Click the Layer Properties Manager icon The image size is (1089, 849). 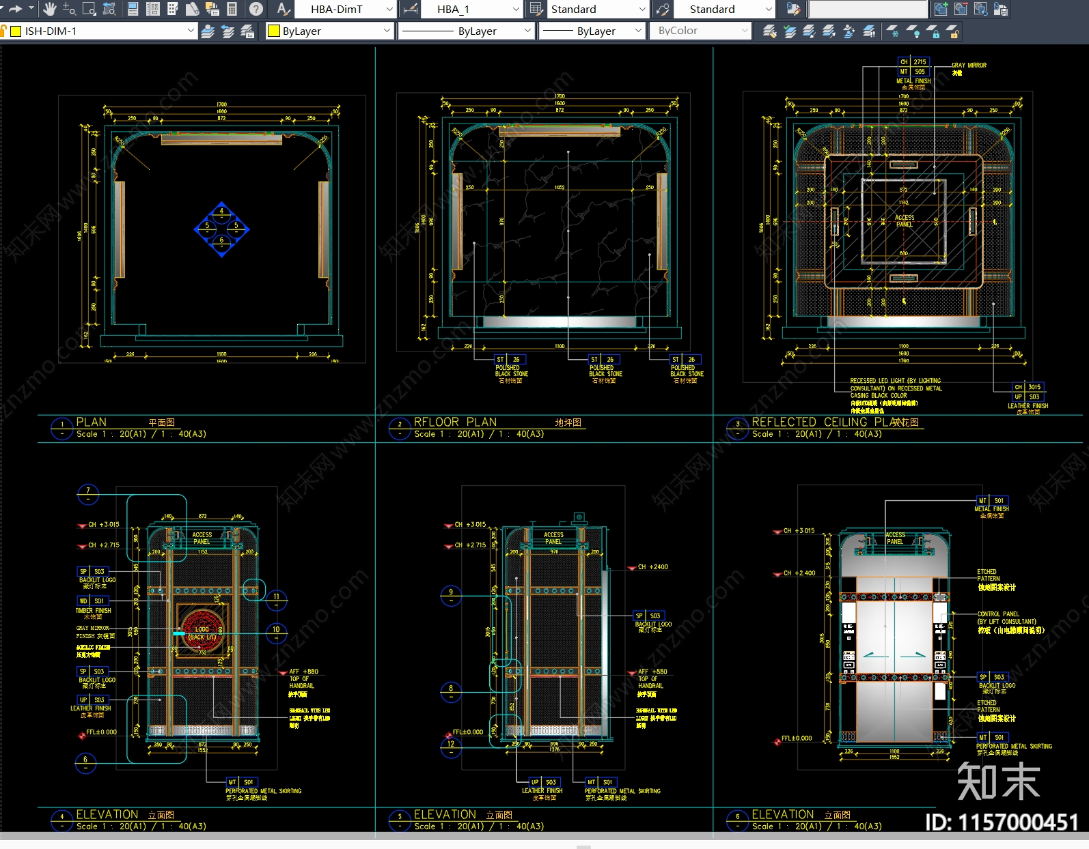point(208,31)
